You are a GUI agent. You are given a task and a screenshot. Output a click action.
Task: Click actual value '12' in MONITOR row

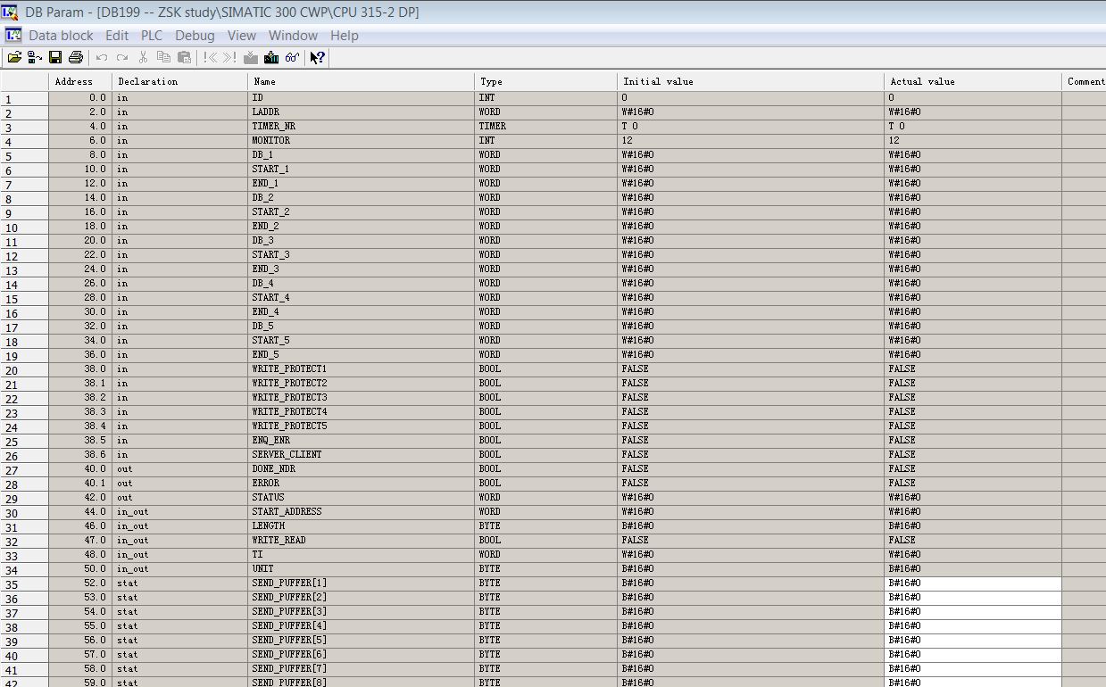(x=973, y=140)
